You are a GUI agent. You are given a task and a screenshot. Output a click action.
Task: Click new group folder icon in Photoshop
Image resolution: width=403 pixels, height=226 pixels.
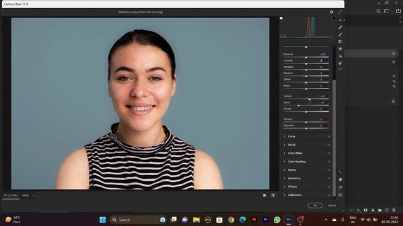[380, 210]
